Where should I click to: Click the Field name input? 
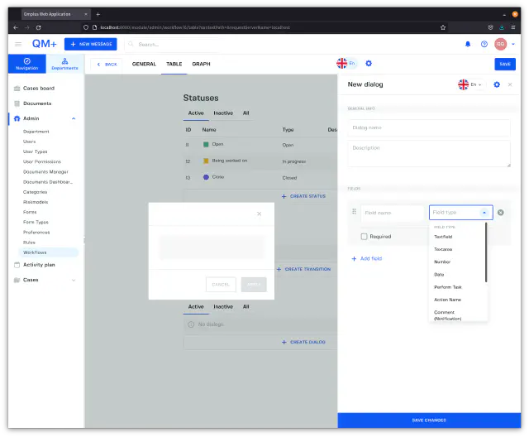coord(392,213)
